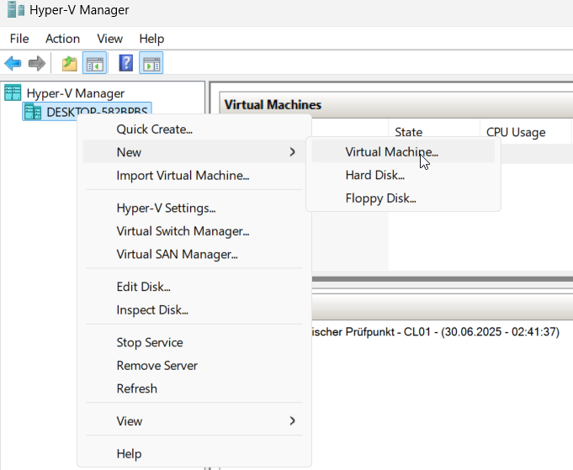This screenshot has height=470, width=573.
Task: Click the CPU Usage column header
Action: tap(516, 132)
